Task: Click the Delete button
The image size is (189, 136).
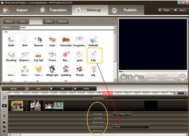Action: pos(85,89)
